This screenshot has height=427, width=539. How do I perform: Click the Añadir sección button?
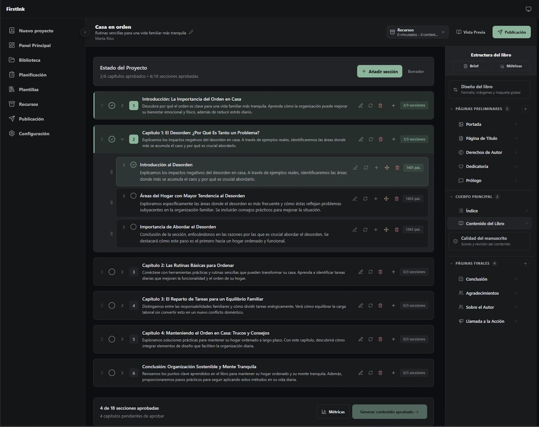[x=380, y=72]
